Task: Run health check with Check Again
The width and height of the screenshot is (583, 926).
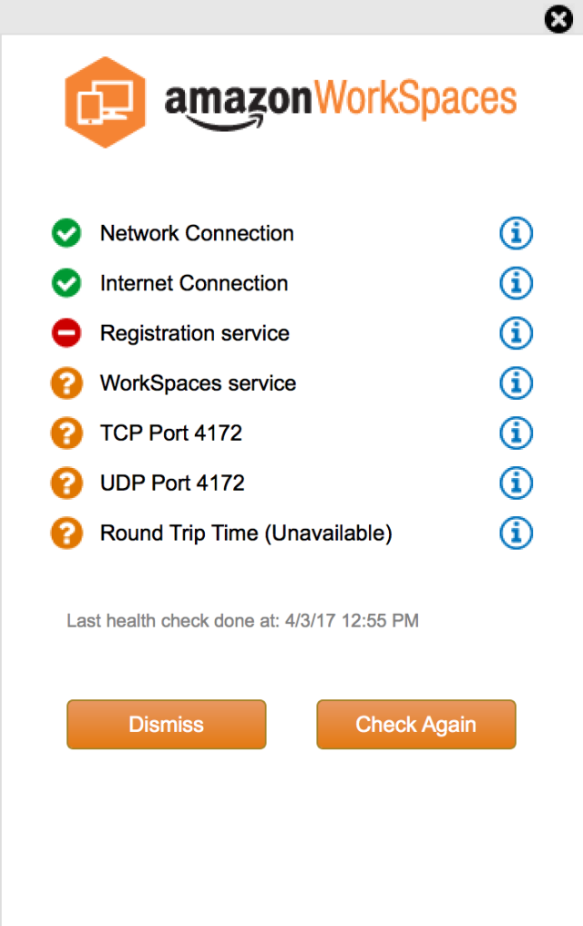Action: point(416,725)
